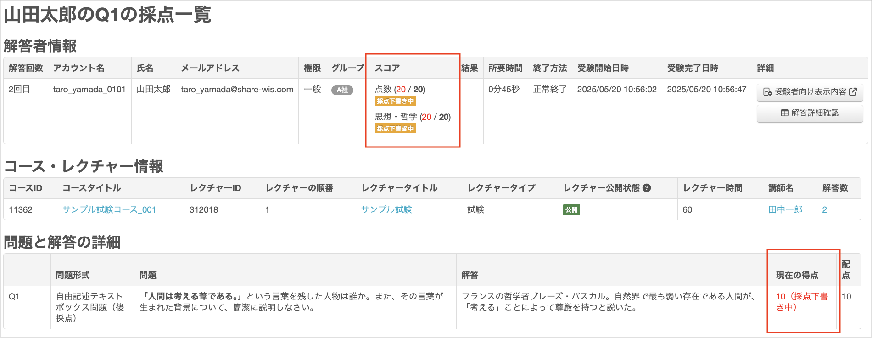Select email taro_yamada@share-wis.com
Screen dimensions: 872x339
237,90
